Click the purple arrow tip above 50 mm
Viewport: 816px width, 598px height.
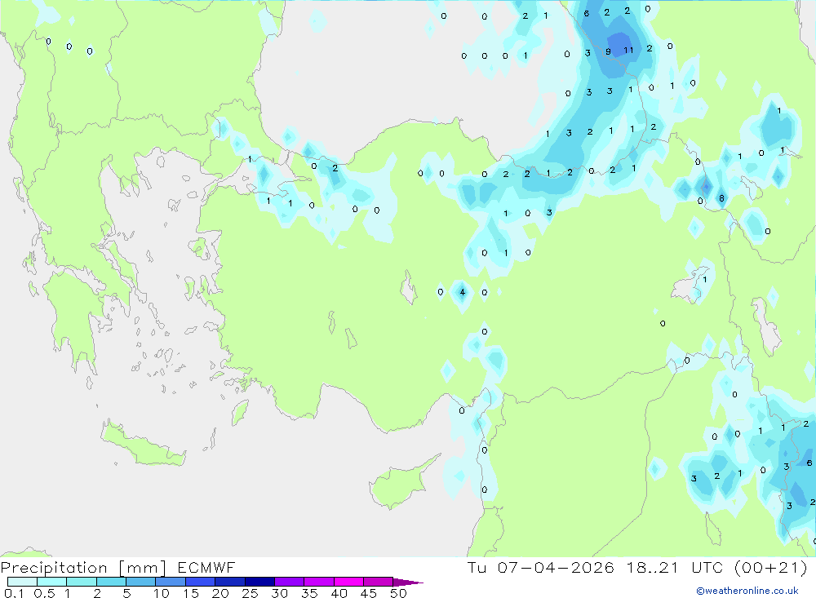click(x=407, y=582)
